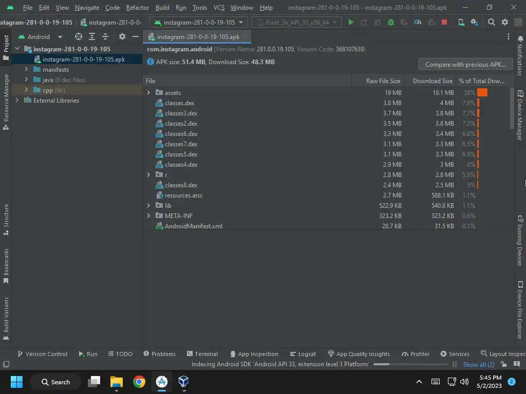Toggle tool window bars corner icon

coord(6,364)
